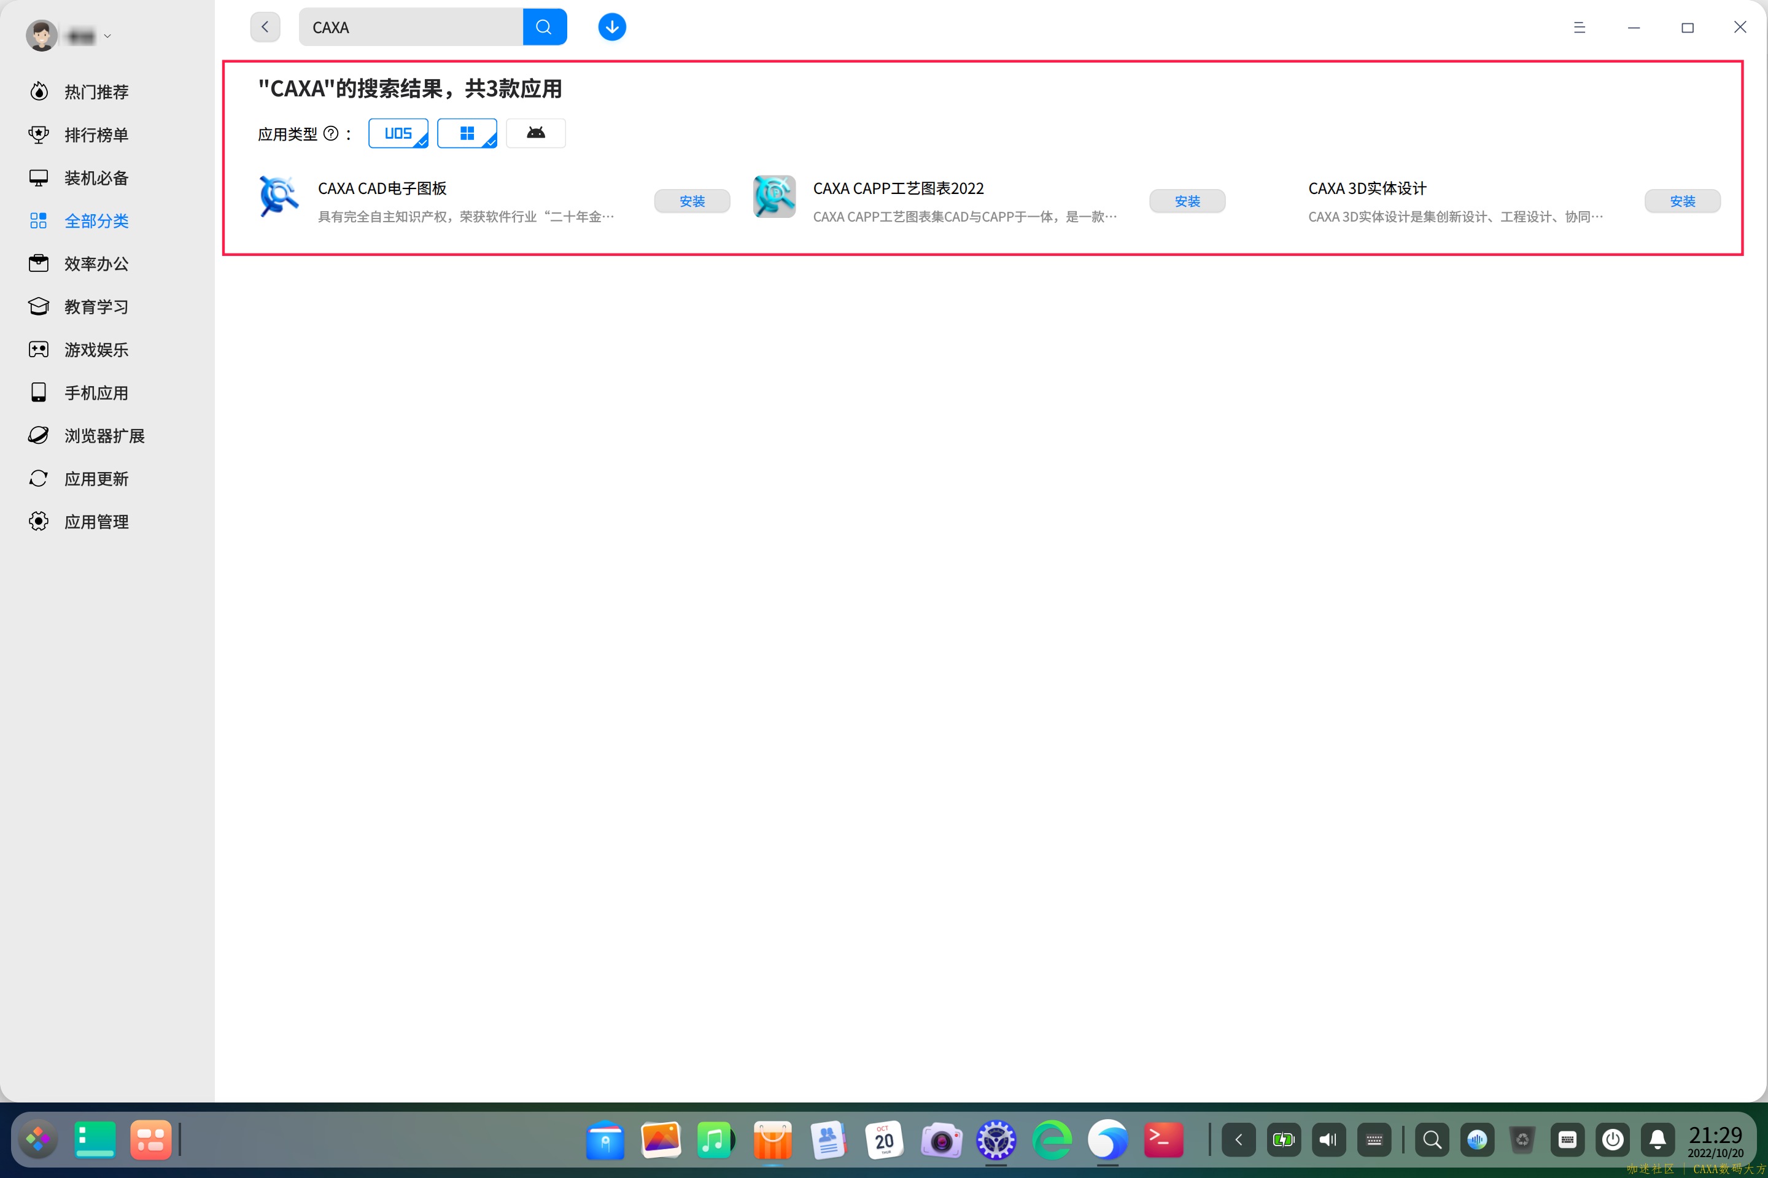The image size is (1768, 1178).
Task: Open the app store bag icon in dock
Action: pos(772,1141)
